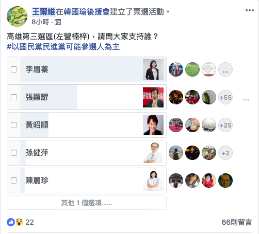Viewport: 259px width, 234px height.
Task: Click the ellipsis voter bubble for 李眉蓁
Action: coord(225,69)
